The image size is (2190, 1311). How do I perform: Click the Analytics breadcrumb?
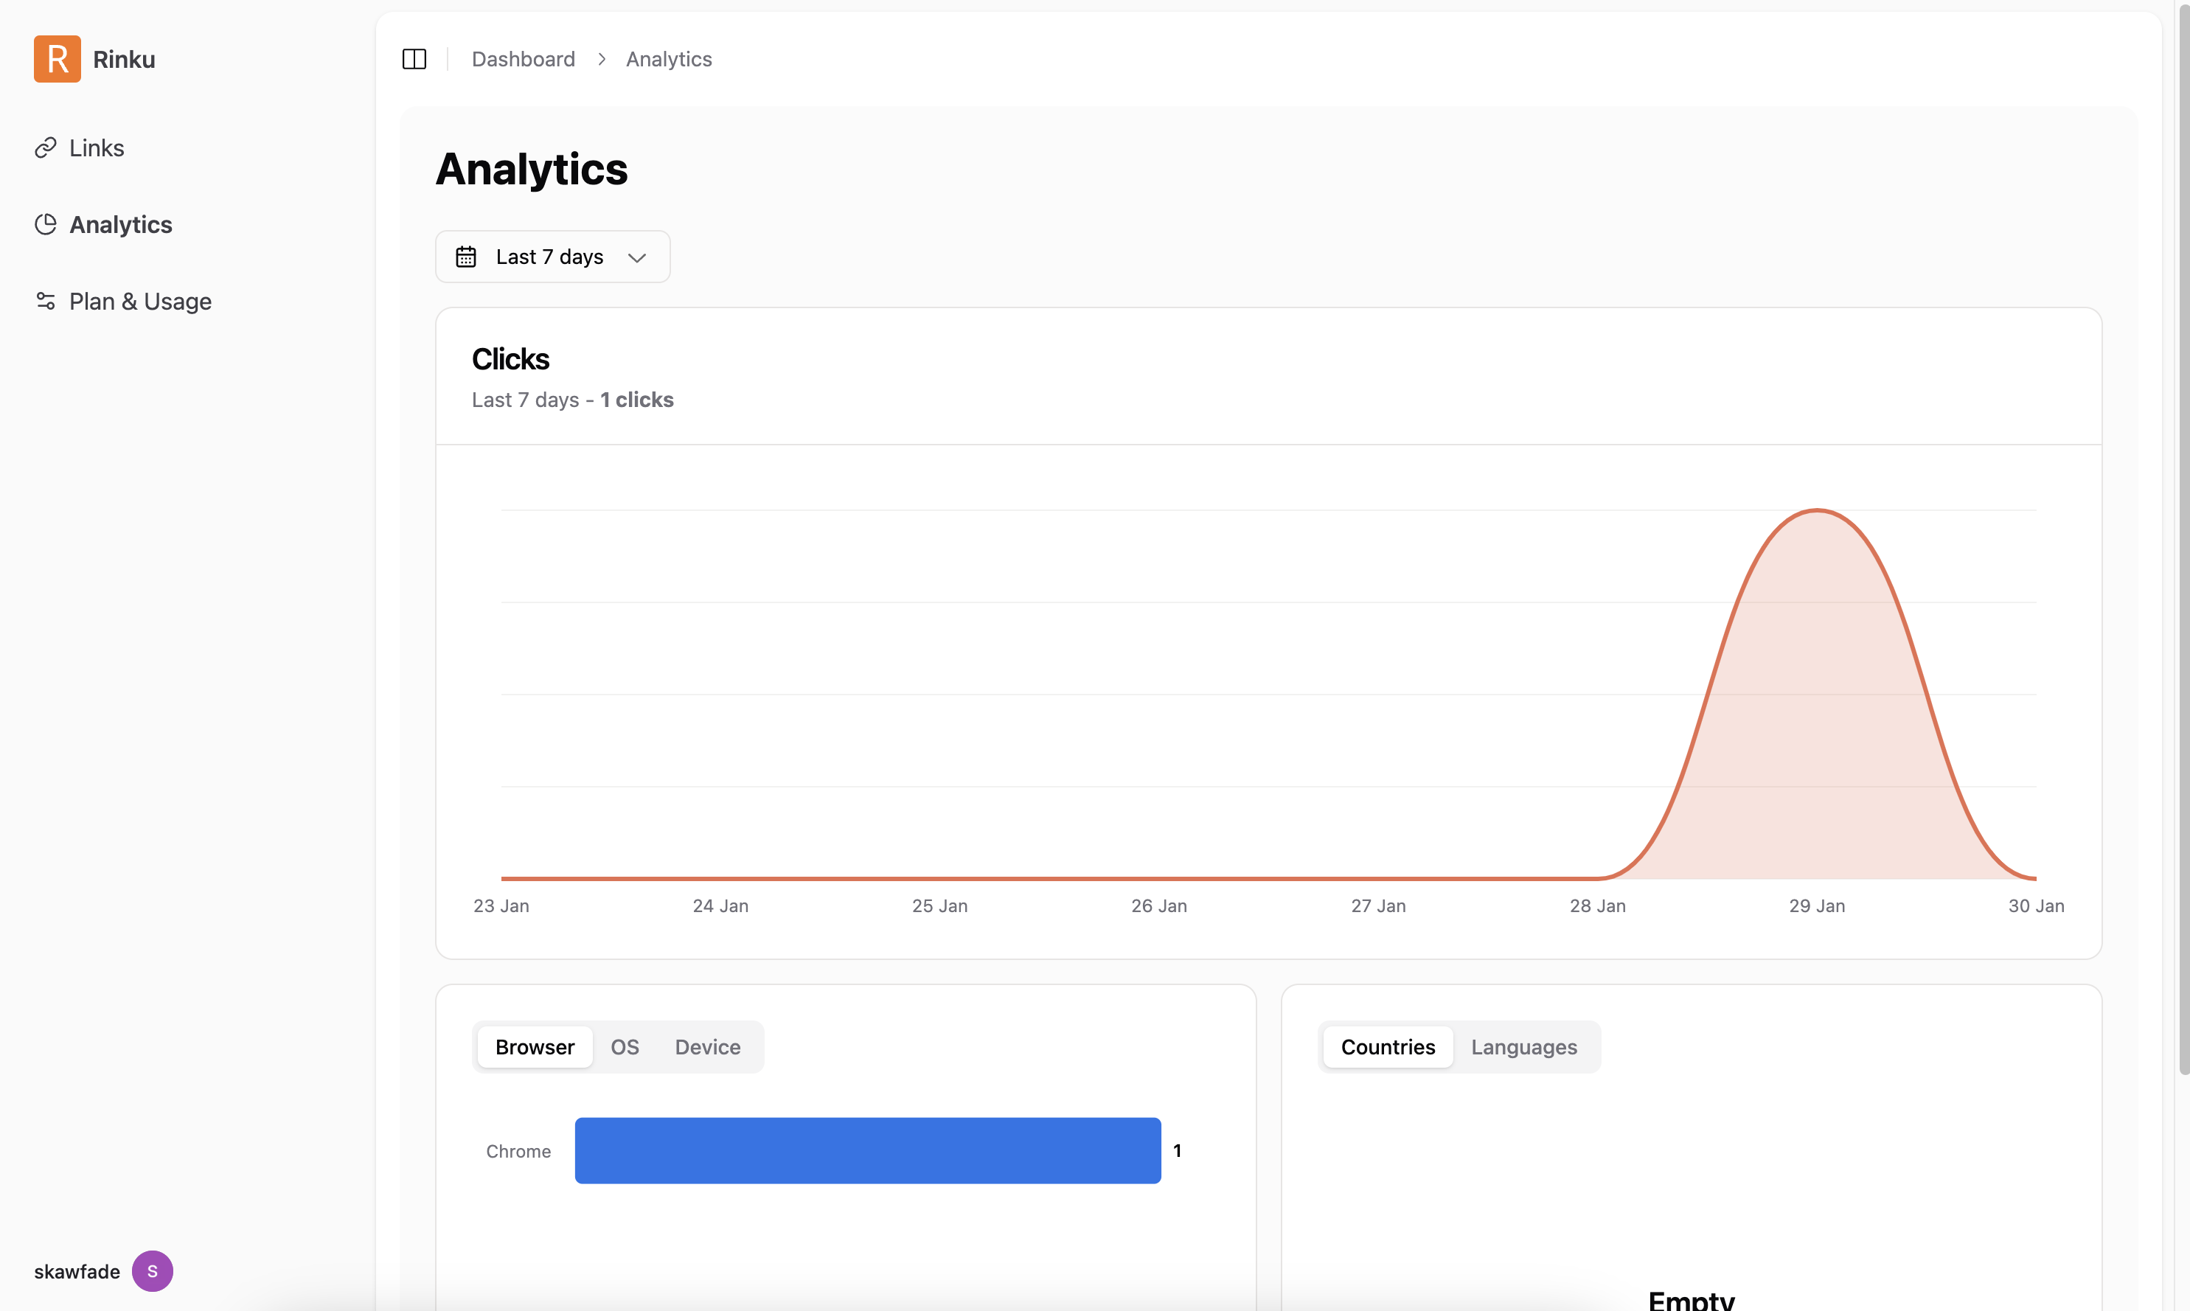coord(669,59)
